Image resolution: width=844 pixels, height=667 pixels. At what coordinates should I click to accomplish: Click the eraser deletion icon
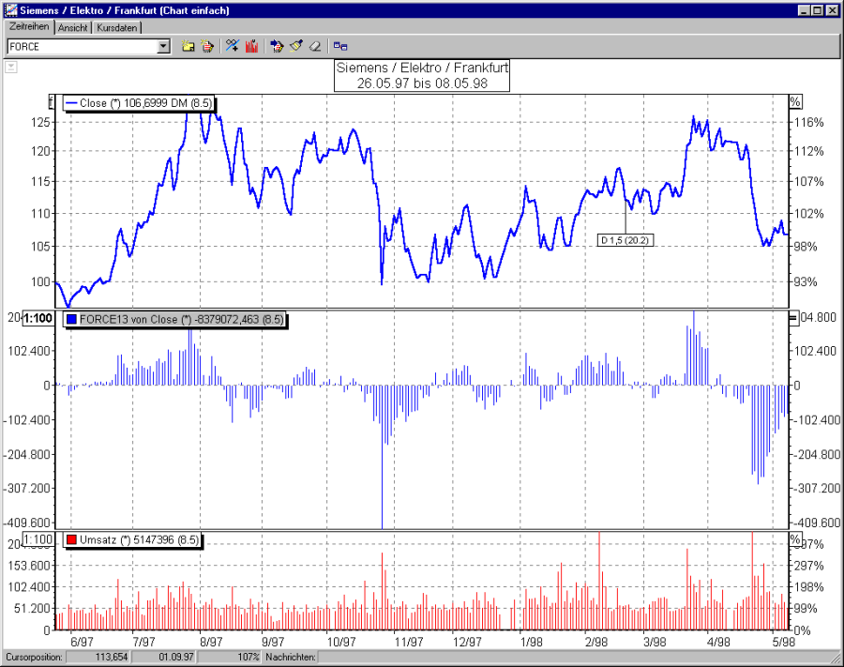315,45
